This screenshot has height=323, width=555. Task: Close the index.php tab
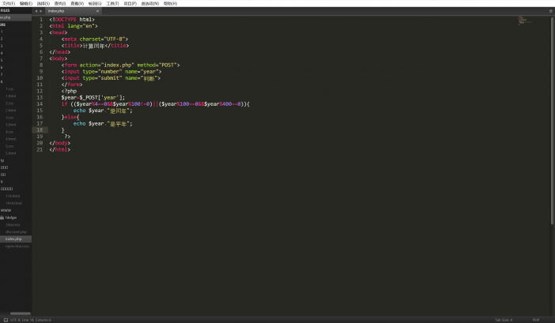point(98,11)
